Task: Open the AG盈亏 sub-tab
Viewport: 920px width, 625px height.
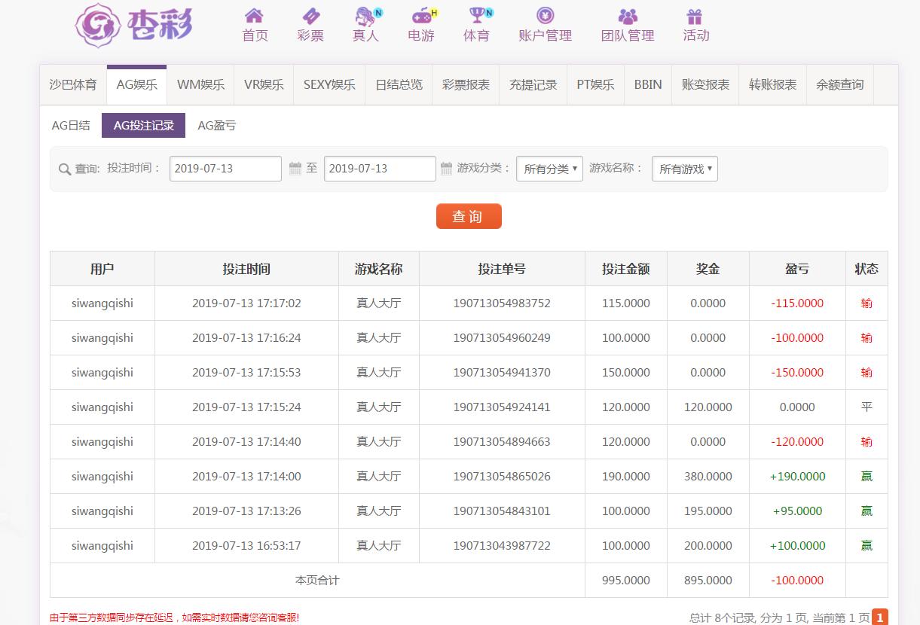Action: (x=217, y=126)
